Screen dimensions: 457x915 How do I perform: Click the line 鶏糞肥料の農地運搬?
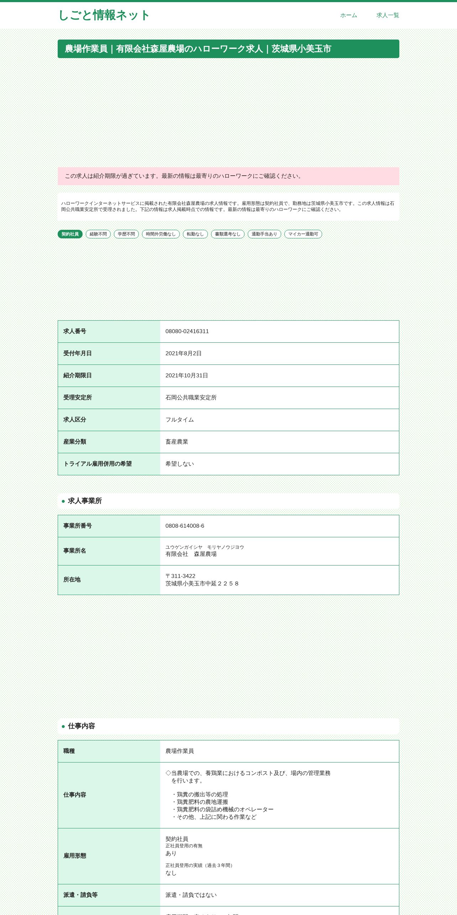tap(200, 802)
